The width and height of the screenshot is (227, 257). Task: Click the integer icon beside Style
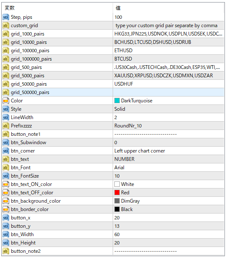pos(6,109)
